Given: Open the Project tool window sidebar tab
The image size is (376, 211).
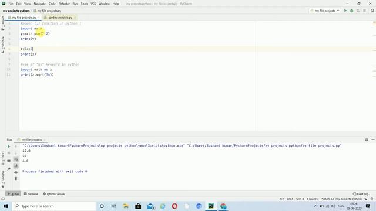Looking at the screenshot, I should click(2, 23).
